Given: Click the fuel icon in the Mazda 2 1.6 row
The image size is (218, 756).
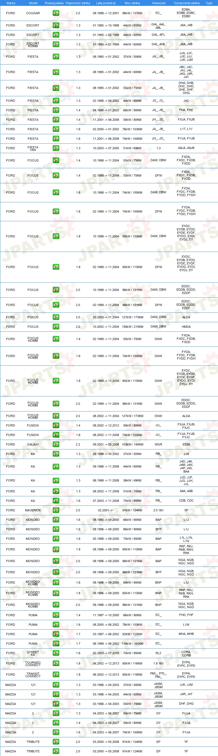Looking at the screenshot, I should pyautogui.click(x=56, y=732).
